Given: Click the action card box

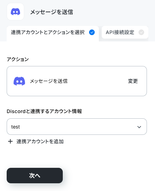Looking at the screenshot, I should 77,81.
